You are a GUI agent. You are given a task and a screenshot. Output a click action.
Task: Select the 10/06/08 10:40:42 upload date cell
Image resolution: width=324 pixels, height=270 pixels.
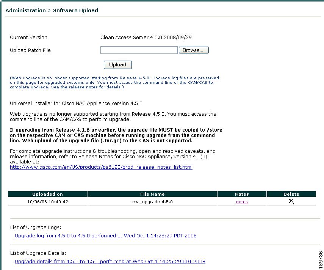click(47, 202)
